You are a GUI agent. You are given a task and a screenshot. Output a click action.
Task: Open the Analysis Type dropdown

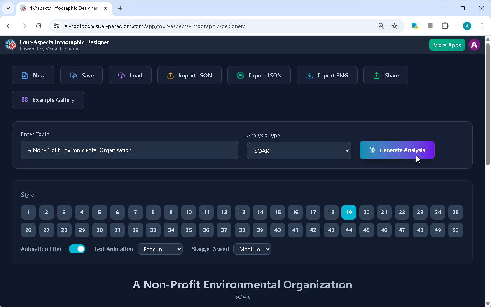point(298,150)
